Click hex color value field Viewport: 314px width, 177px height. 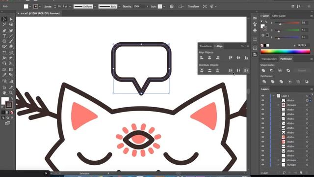coord(303,45)
